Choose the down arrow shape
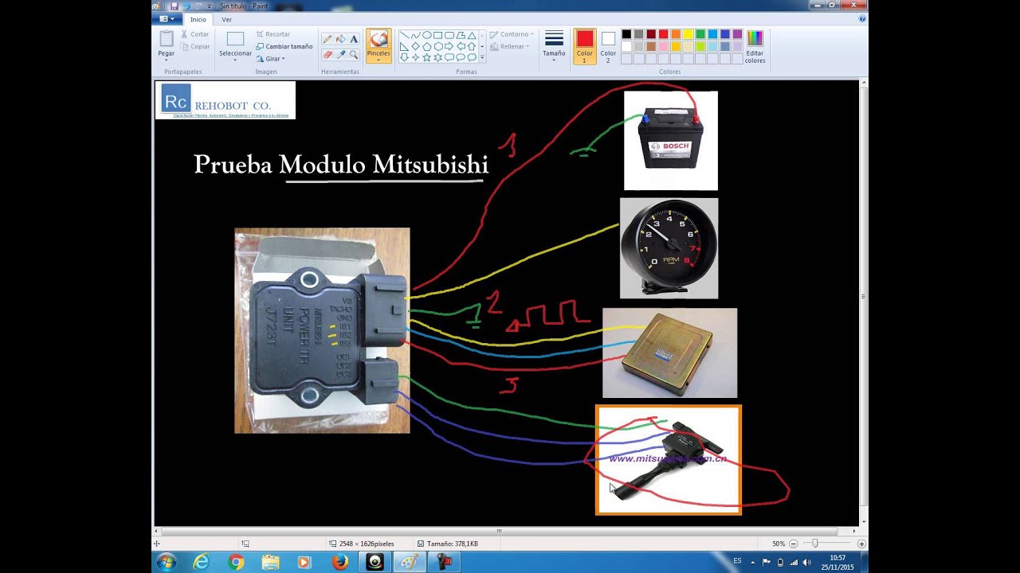 (404, 58)
